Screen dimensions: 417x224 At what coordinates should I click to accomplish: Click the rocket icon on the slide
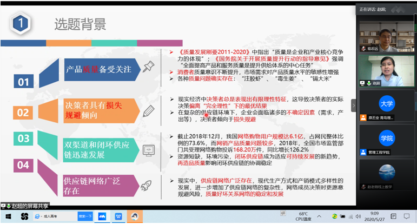click(146, 186)
